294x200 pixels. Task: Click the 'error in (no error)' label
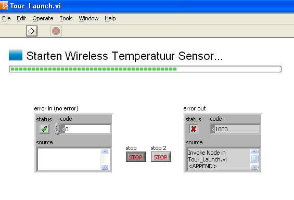56,108
